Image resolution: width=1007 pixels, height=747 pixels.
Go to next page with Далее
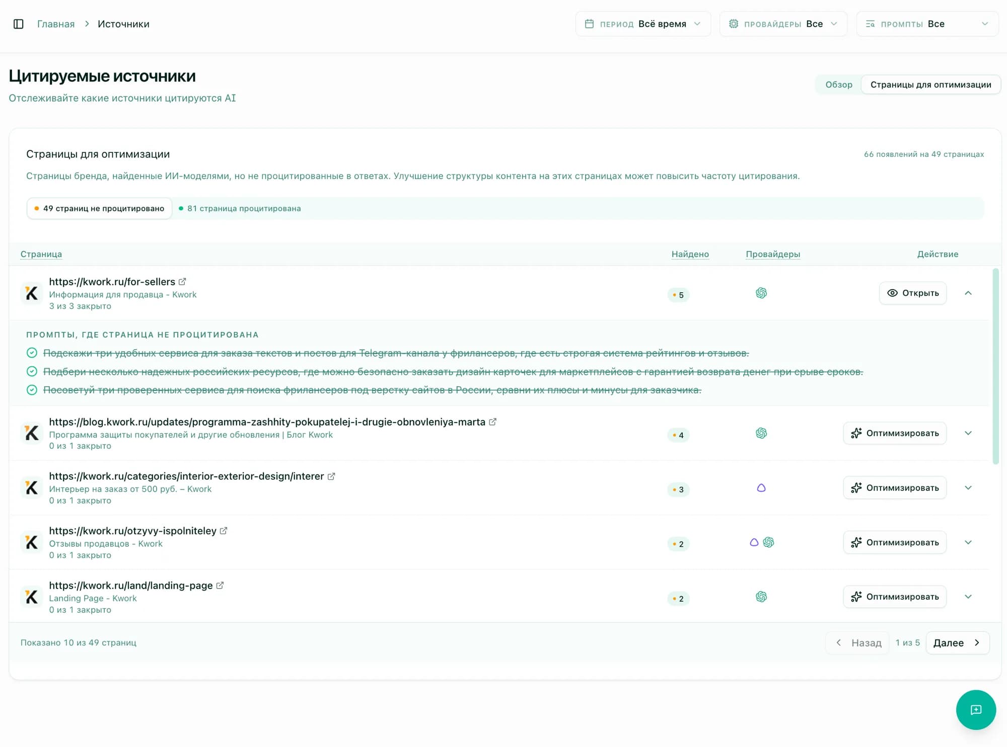(958, 643)
